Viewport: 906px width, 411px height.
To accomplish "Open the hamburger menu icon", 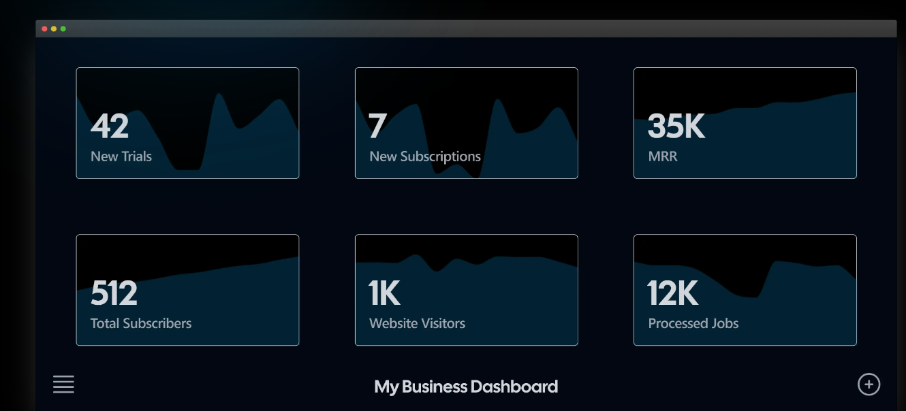I will point(63,384).
